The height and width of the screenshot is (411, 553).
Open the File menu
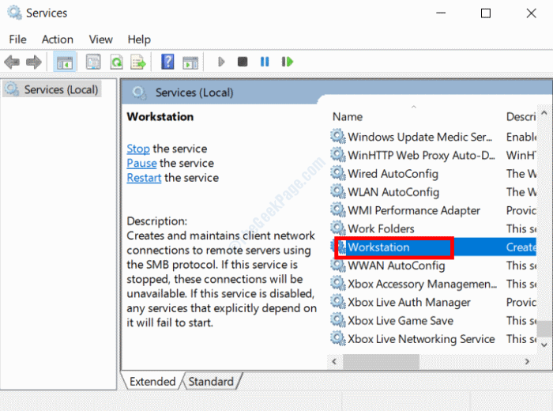point(17,39)
